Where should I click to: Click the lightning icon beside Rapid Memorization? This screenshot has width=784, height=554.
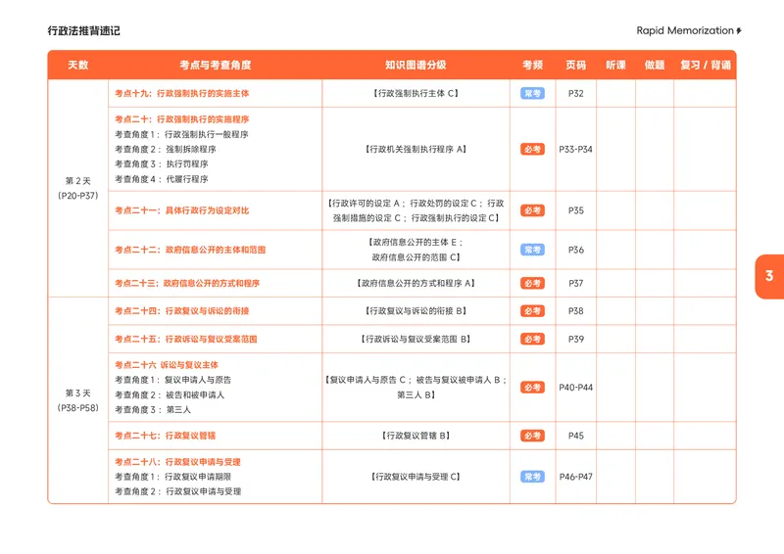[739, 31]
